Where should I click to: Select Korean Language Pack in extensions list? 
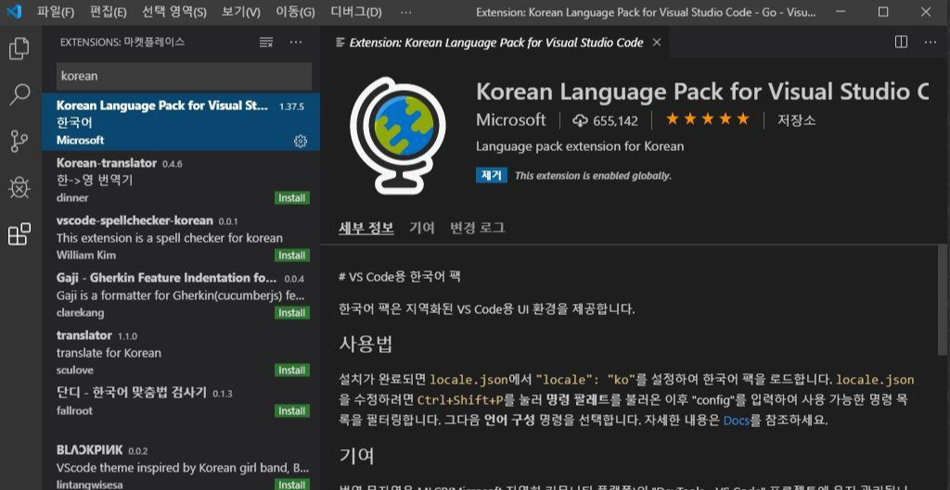pyautogui.click(x=181, y=121)
